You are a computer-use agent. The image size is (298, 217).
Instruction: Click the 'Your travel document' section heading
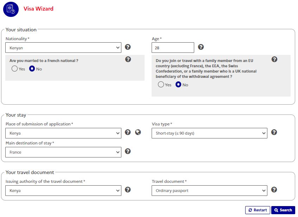30,172
